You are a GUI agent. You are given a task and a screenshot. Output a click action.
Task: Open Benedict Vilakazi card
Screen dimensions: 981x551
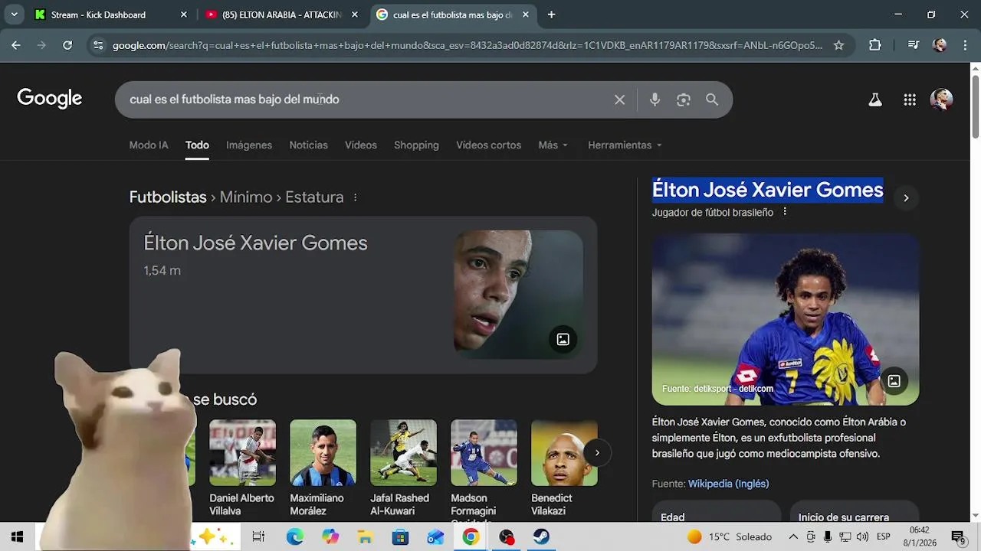tap(564, 468)
